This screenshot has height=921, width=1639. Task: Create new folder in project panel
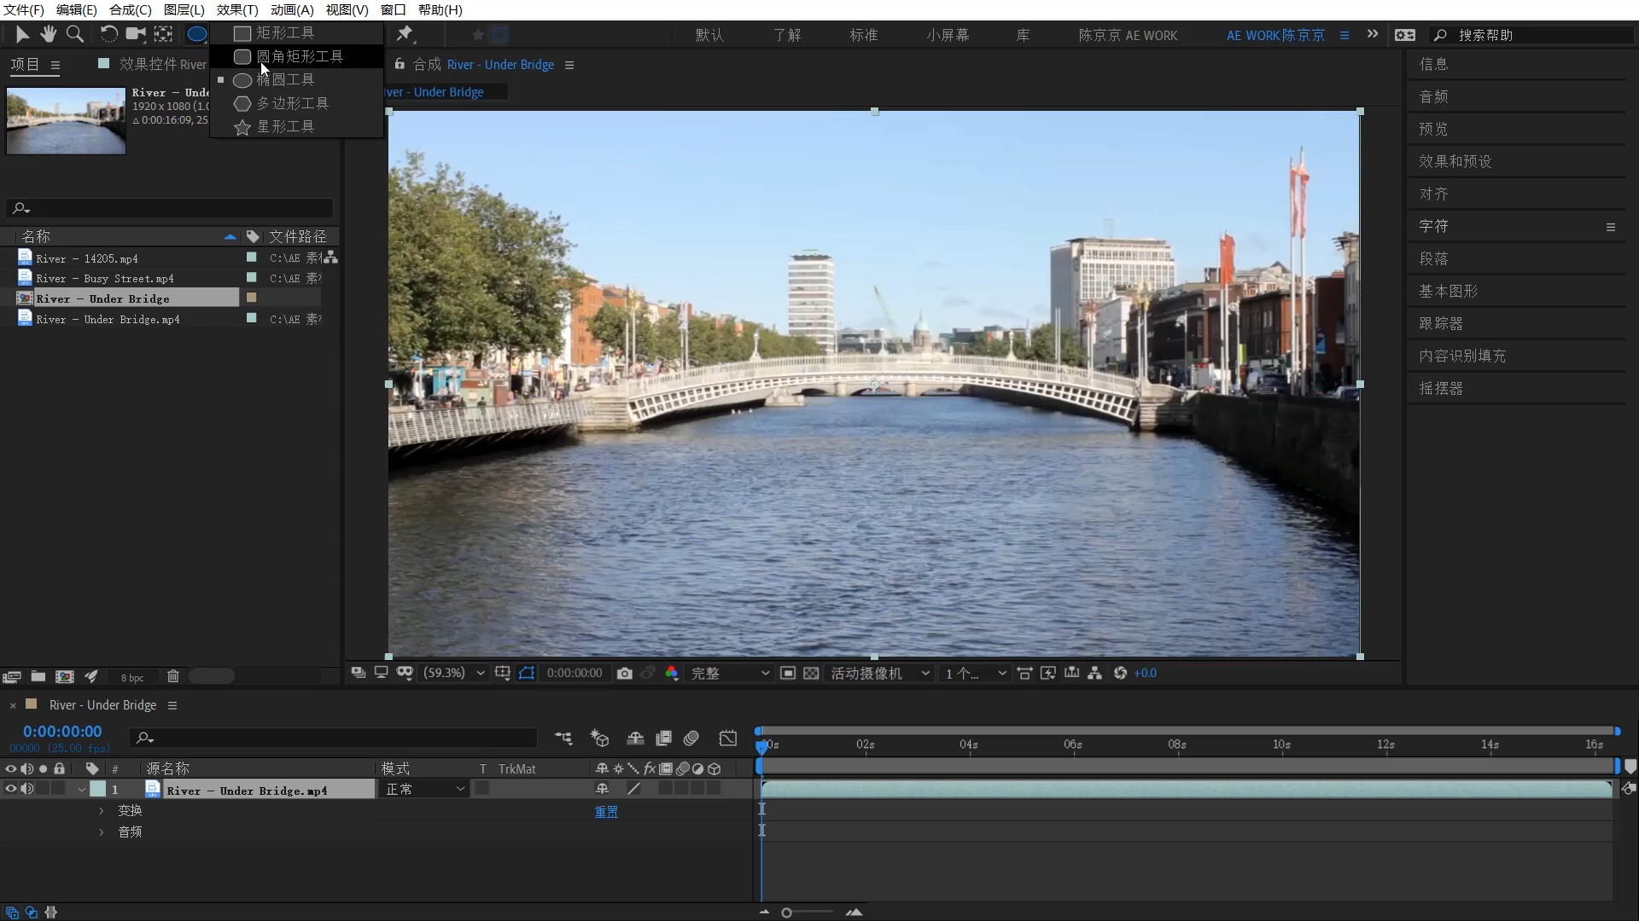point(38,676)
